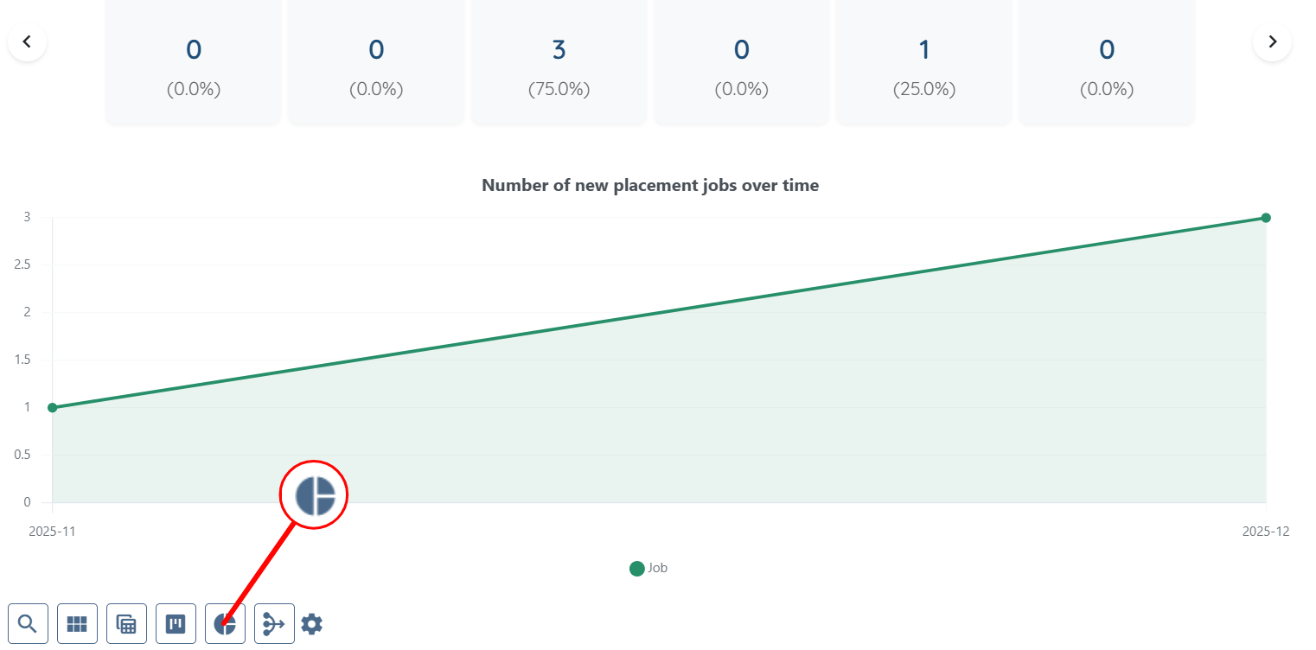Open the search view with magnifier icon
Screen dimensions: 1316x650
point(28,623)
